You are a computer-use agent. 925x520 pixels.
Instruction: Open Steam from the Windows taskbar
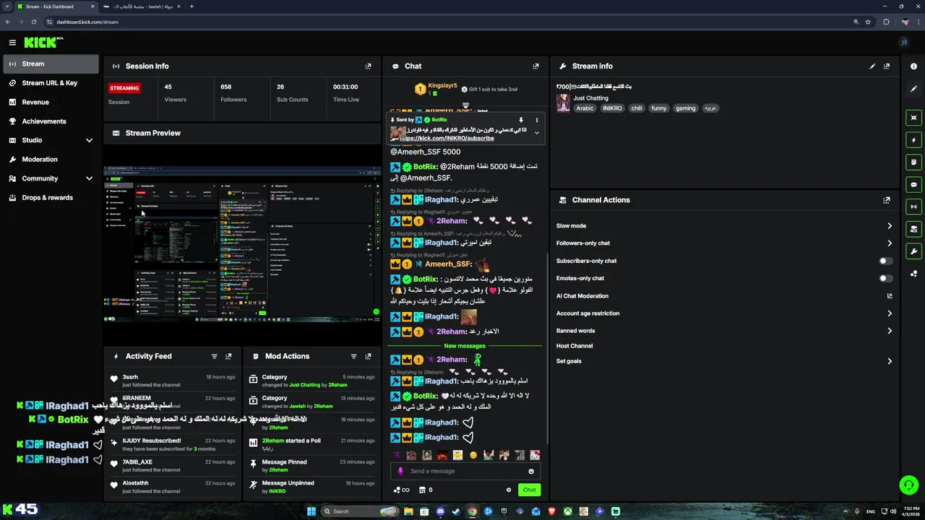pos(456,511)
